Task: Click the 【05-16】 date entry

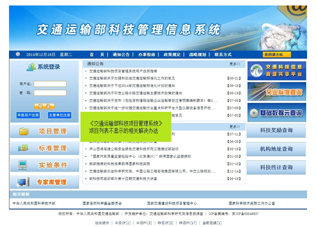Action: (x=234, y=149)
